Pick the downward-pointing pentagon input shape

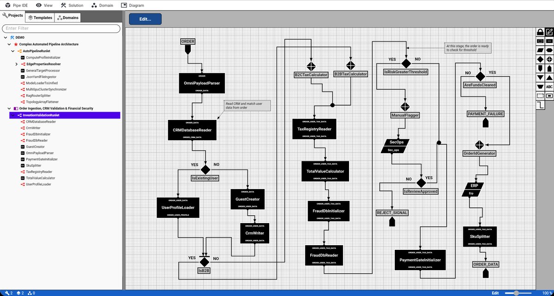point(540,68)
